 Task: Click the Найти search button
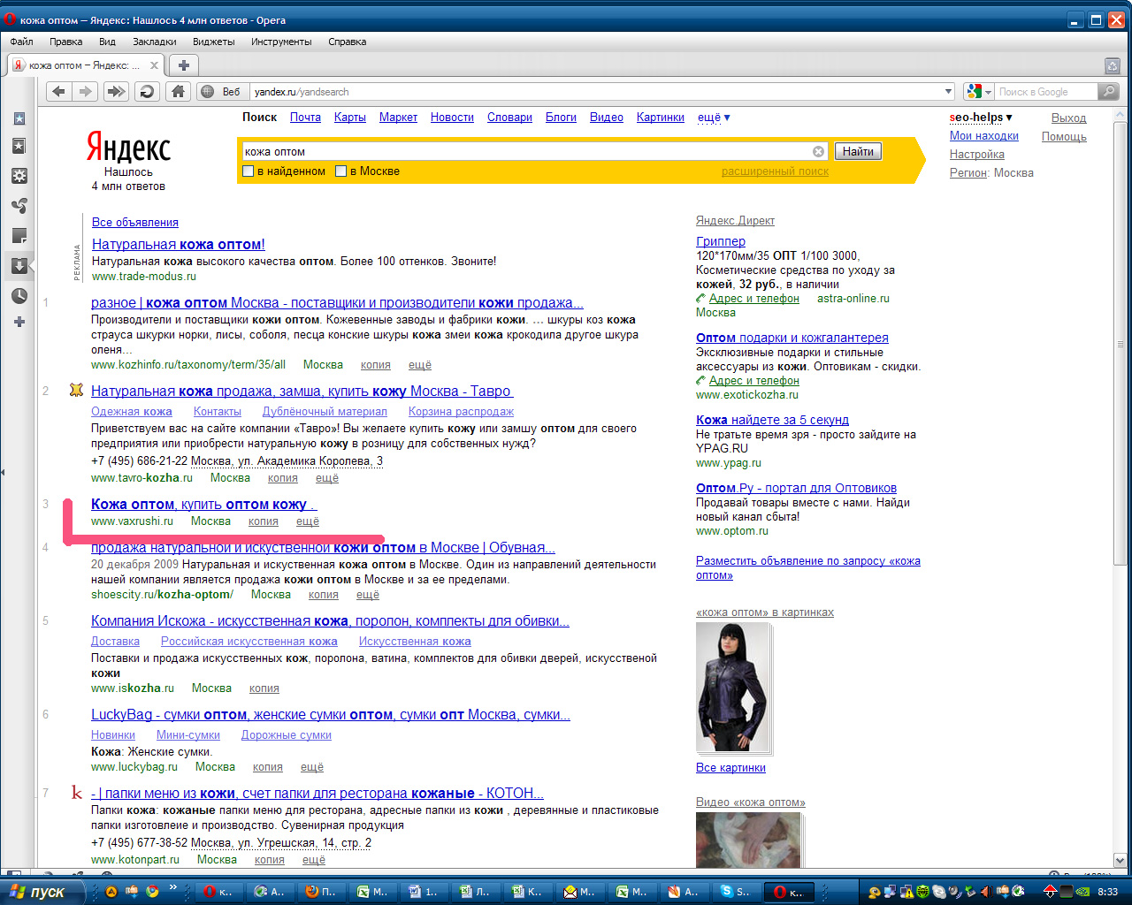pyautogui.click(x=858, y=151)
